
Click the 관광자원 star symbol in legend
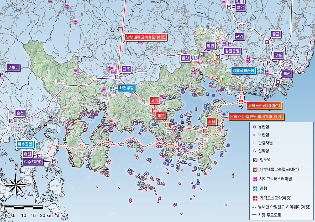click(x=254, y=143)
